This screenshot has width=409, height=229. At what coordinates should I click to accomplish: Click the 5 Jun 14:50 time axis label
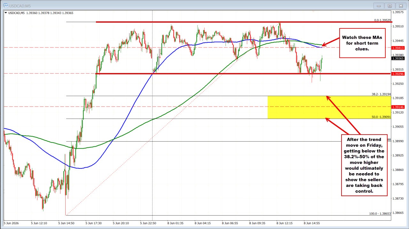tap(67, 223)
